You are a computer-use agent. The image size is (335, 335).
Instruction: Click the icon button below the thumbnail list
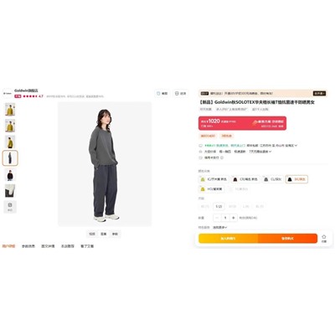point(10,207)
